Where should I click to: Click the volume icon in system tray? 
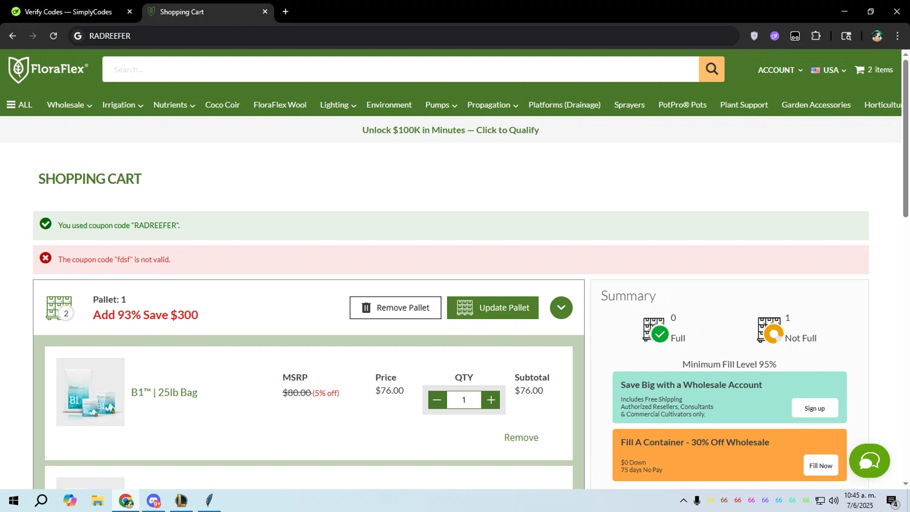(x=834, y=500)
